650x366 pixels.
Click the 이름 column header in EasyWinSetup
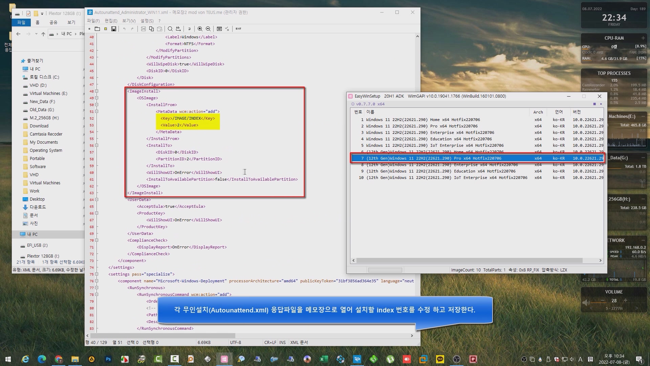(370, 112)
